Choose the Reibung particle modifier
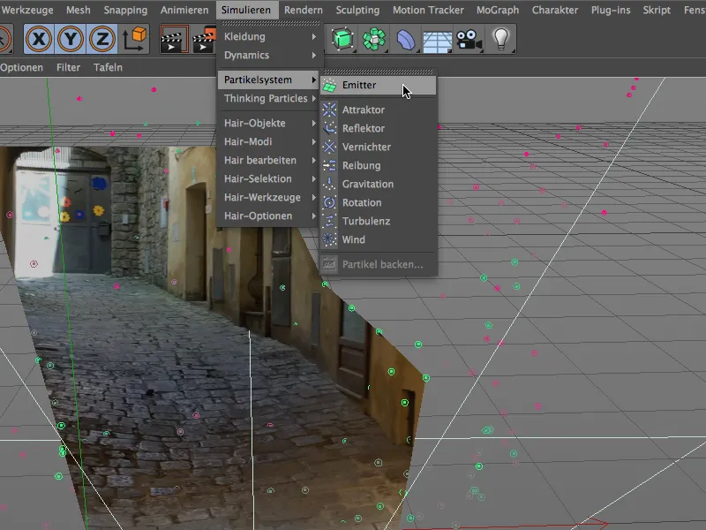This screenshot has height=530, width=706. click(379, 165)
